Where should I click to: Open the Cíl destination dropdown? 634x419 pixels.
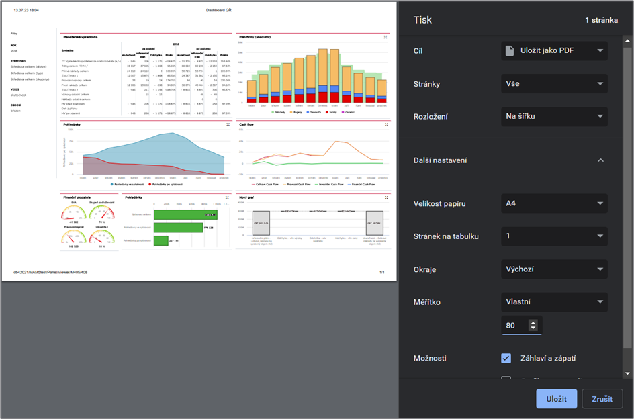[x=554, y=50]
